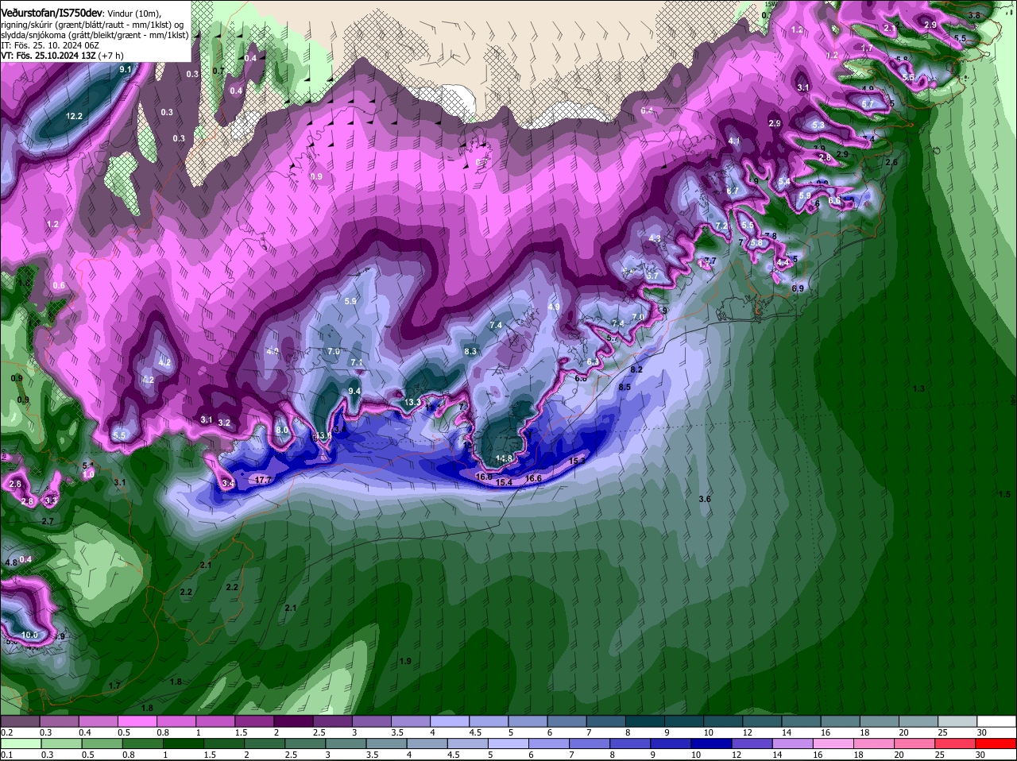The height and width of the screenshot is (761, 1017).
Task: Click the 4.8 value at the left edge
Action: pyautogui.click(x=10, y=562)
